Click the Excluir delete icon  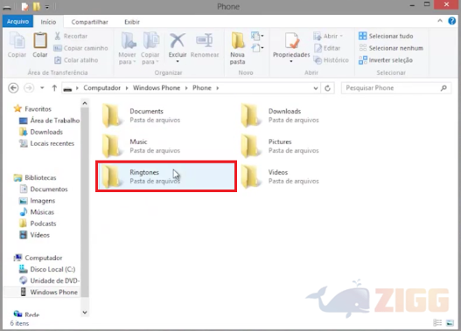click(178, 41)
